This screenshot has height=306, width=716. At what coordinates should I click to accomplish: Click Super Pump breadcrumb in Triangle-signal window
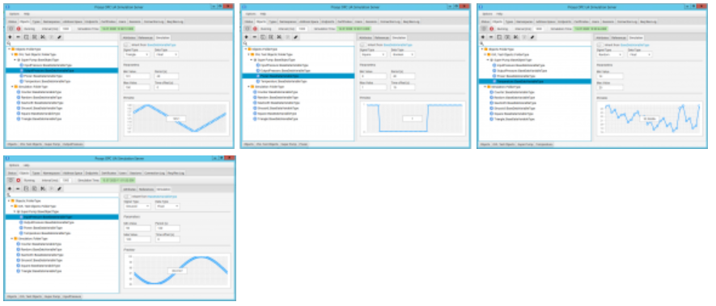[53, 144]
